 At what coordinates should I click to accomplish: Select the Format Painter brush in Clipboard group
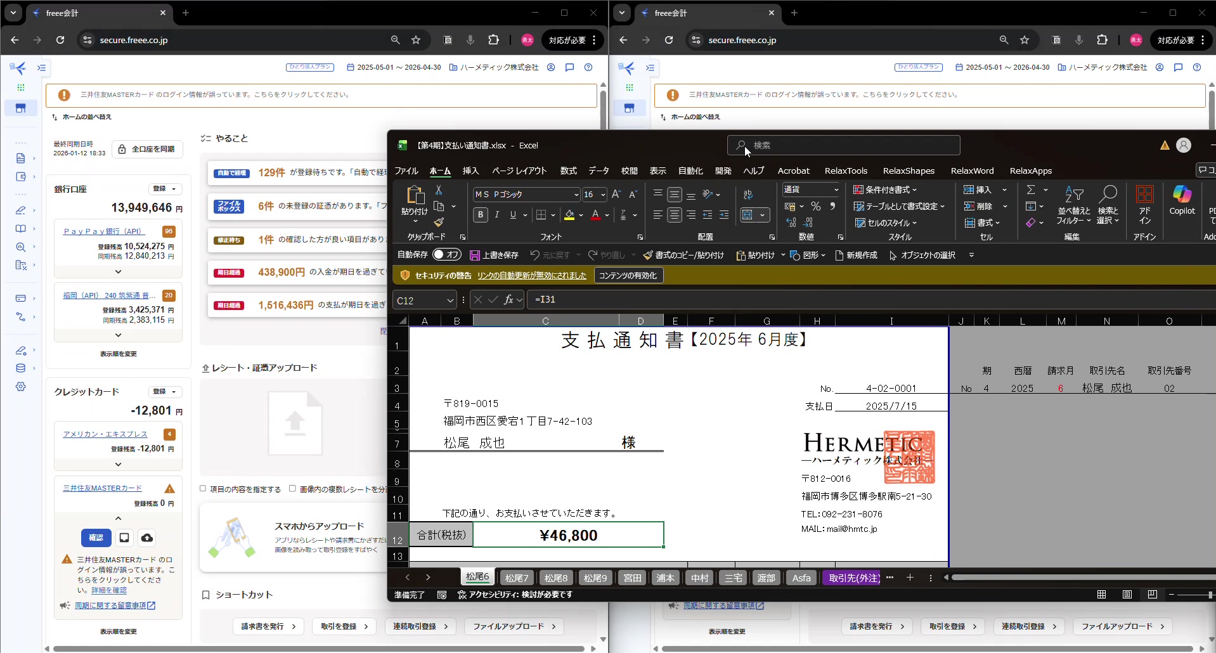click(x=439, y=223)
